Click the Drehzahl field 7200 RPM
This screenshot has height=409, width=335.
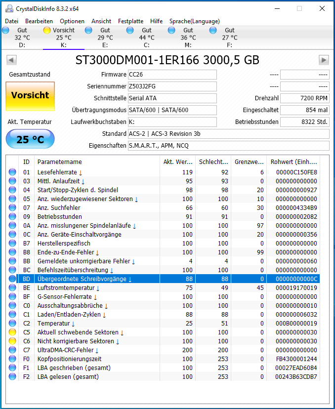pyautogui.click(x=304, y=98)
